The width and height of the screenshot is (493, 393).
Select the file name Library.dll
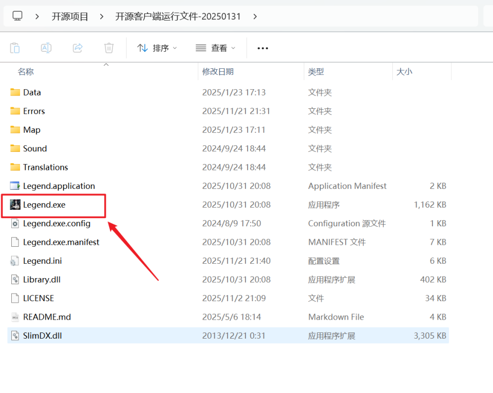coord(42,280)
